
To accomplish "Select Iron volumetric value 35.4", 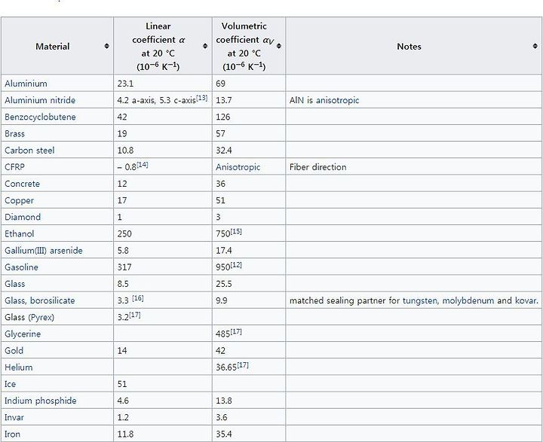I will coord(224,434).
